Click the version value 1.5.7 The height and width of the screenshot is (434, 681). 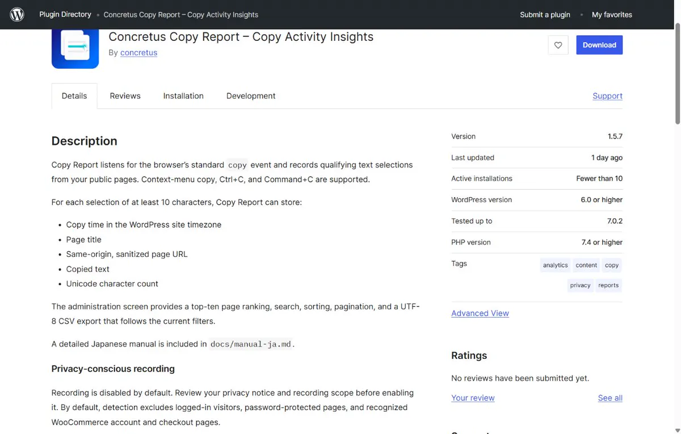click(615, 136)
